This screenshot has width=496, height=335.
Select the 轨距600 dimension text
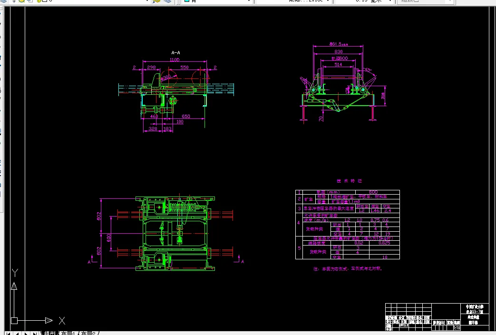(x=340, y=58)
